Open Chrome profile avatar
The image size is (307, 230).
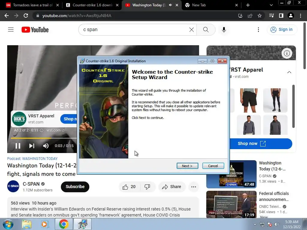(x=291, y=16)
